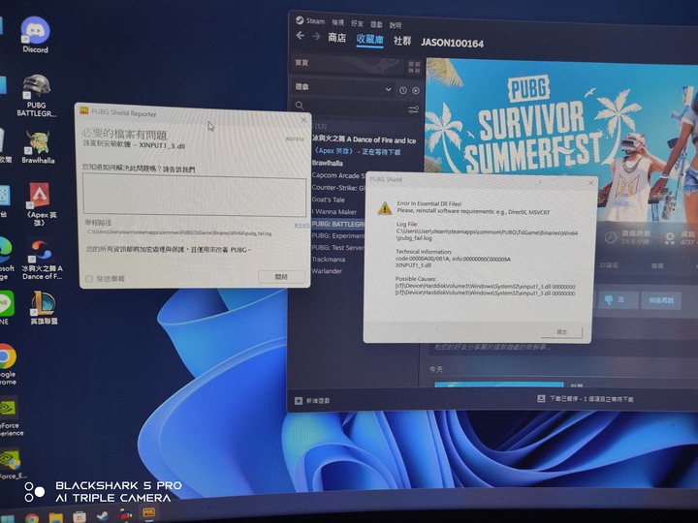Open the 討論區 (Discussions) tab on PUBG page
698x523 pixels.
pos(609,265)
